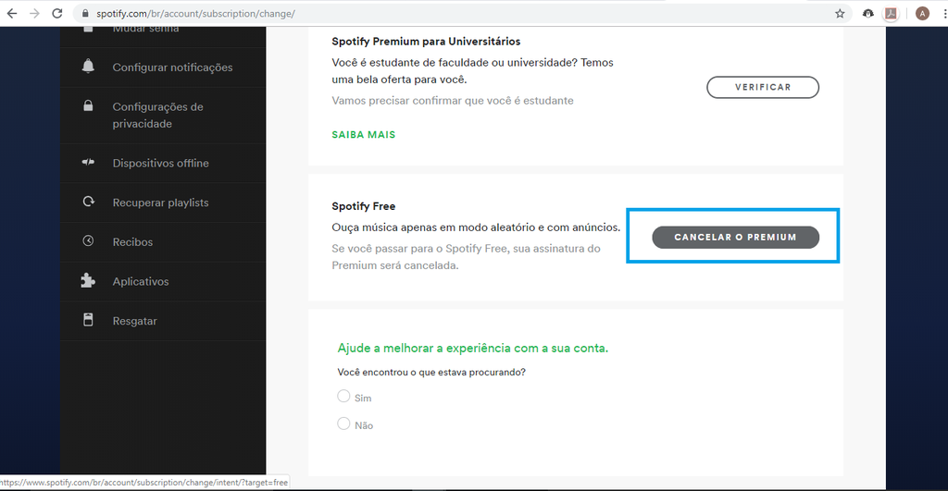Screen dimensions: 948x491
Task: Go back using browser back arrow
Action: (x=11, y=13)
